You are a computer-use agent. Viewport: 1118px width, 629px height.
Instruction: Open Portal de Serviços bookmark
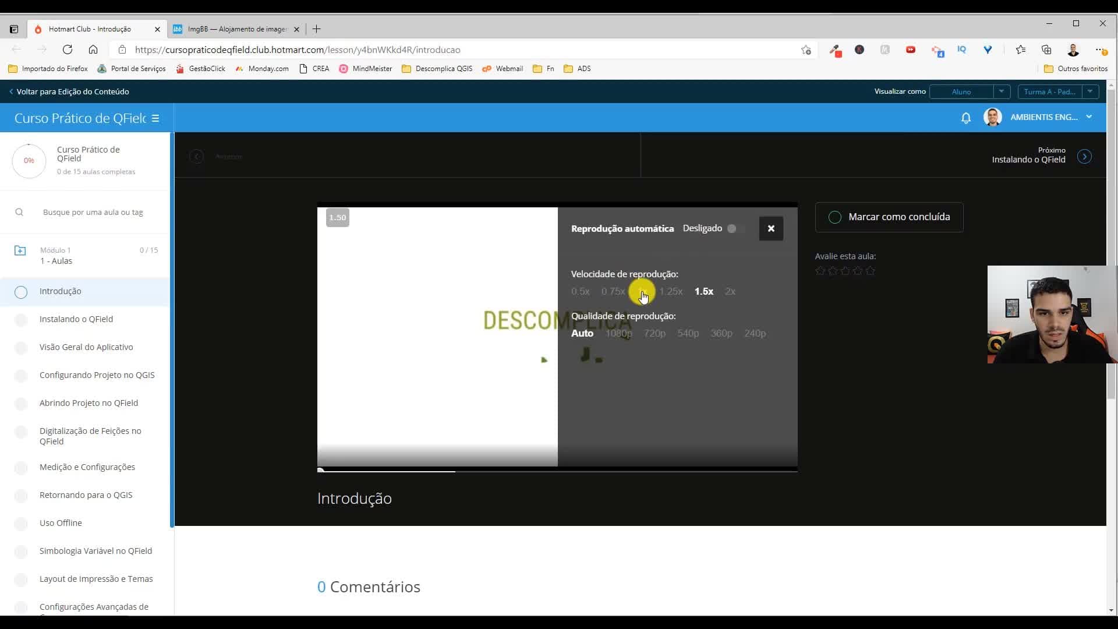(132, 69)
